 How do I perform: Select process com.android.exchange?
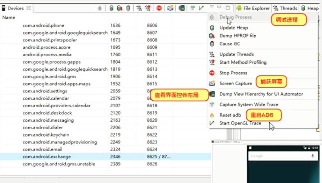click(47, 157)
